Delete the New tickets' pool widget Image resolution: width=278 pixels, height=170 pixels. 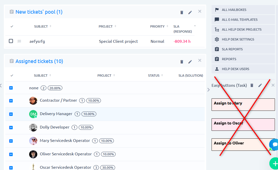pos(182,12)
